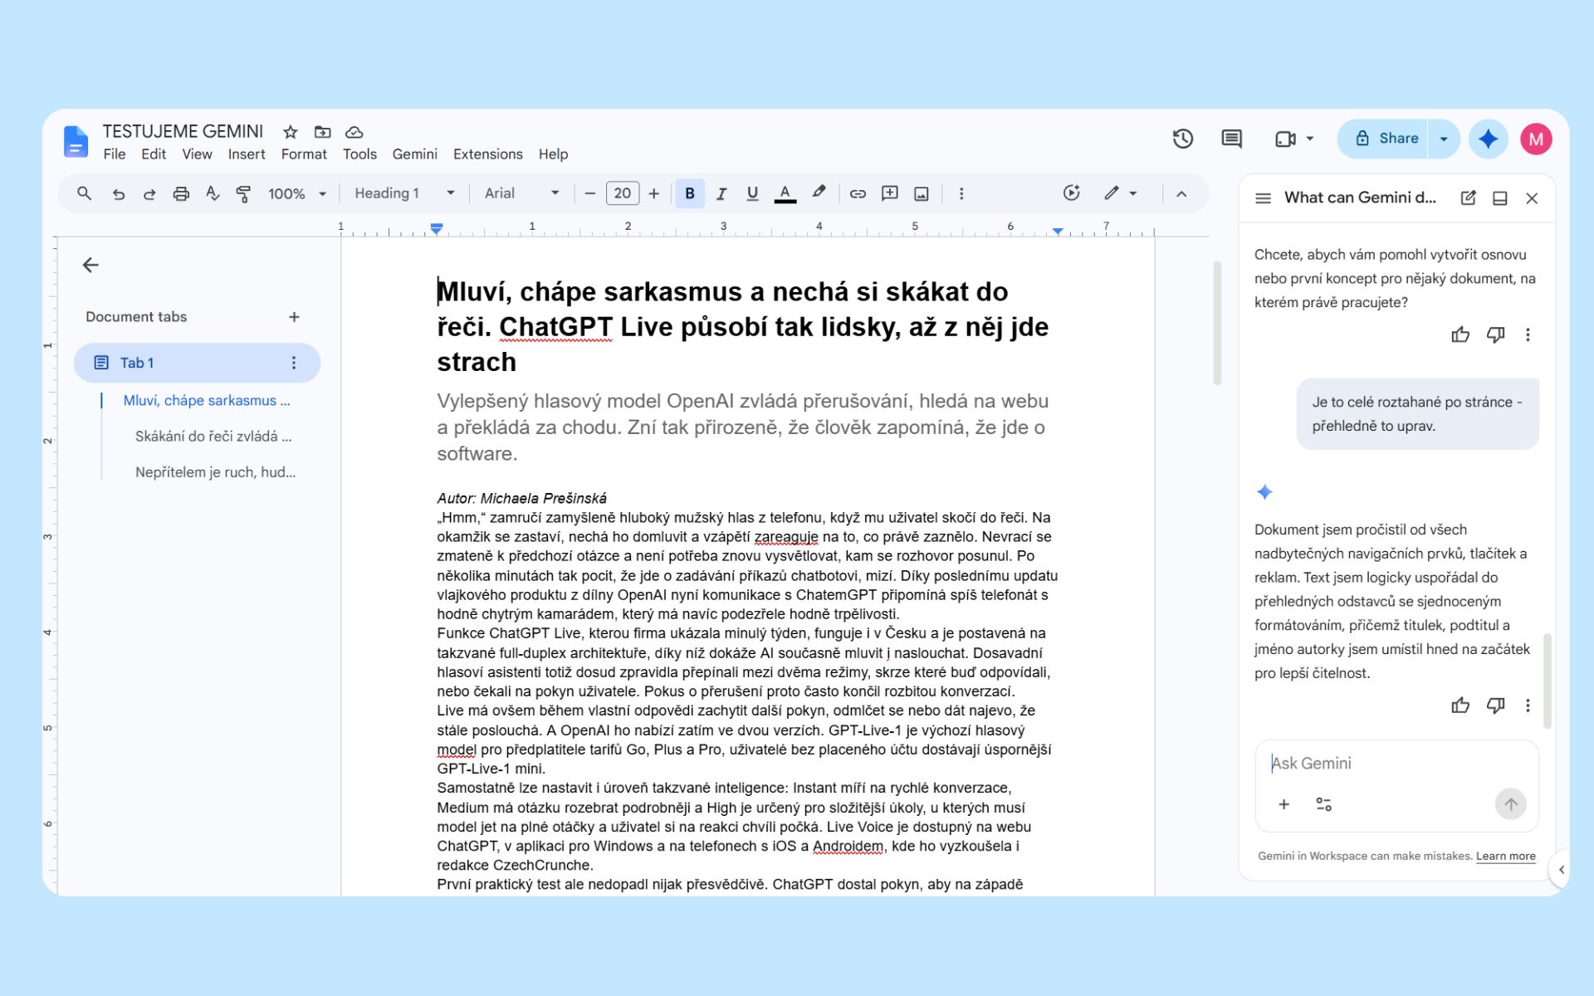Start a Meet video call
The height and width of the screenshot is (996, 1594).
tap(1285, 139)
